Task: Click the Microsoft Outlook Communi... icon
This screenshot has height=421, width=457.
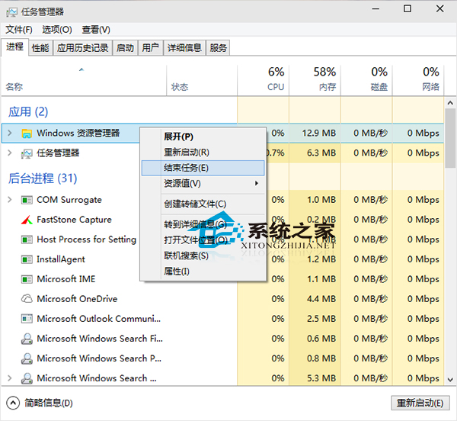Action: (27, 319)
